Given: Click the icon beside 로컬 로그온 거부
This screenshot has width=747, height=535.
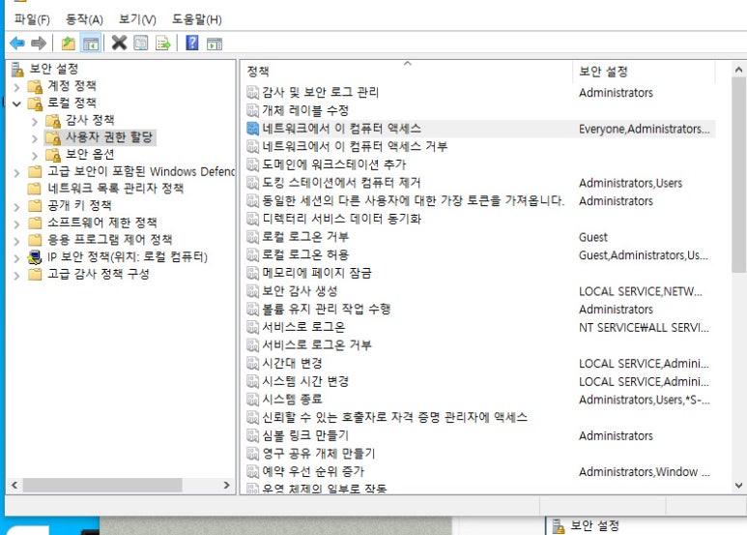Looking at the screenshot, I should pyautogui.click(x=252, y=236).
